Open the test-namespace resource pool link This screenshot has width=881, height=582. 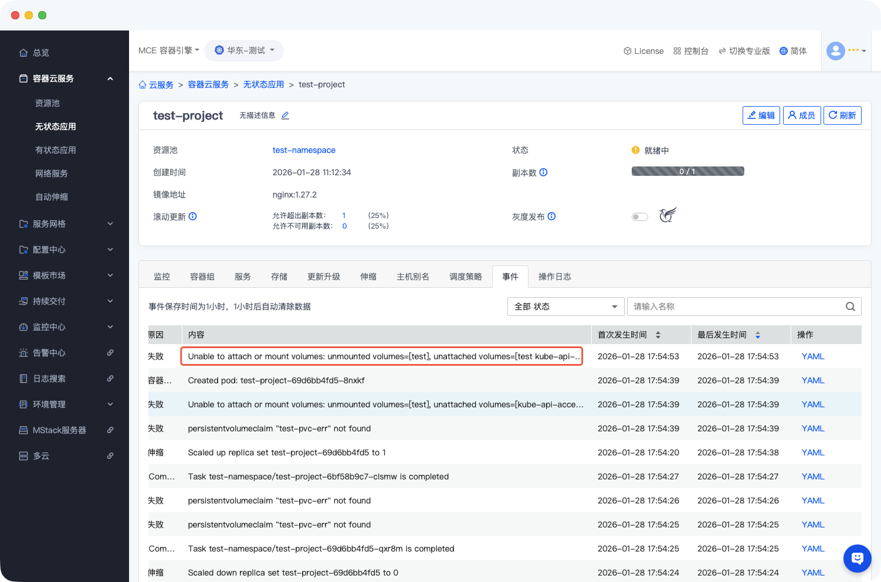pos(304,150)
